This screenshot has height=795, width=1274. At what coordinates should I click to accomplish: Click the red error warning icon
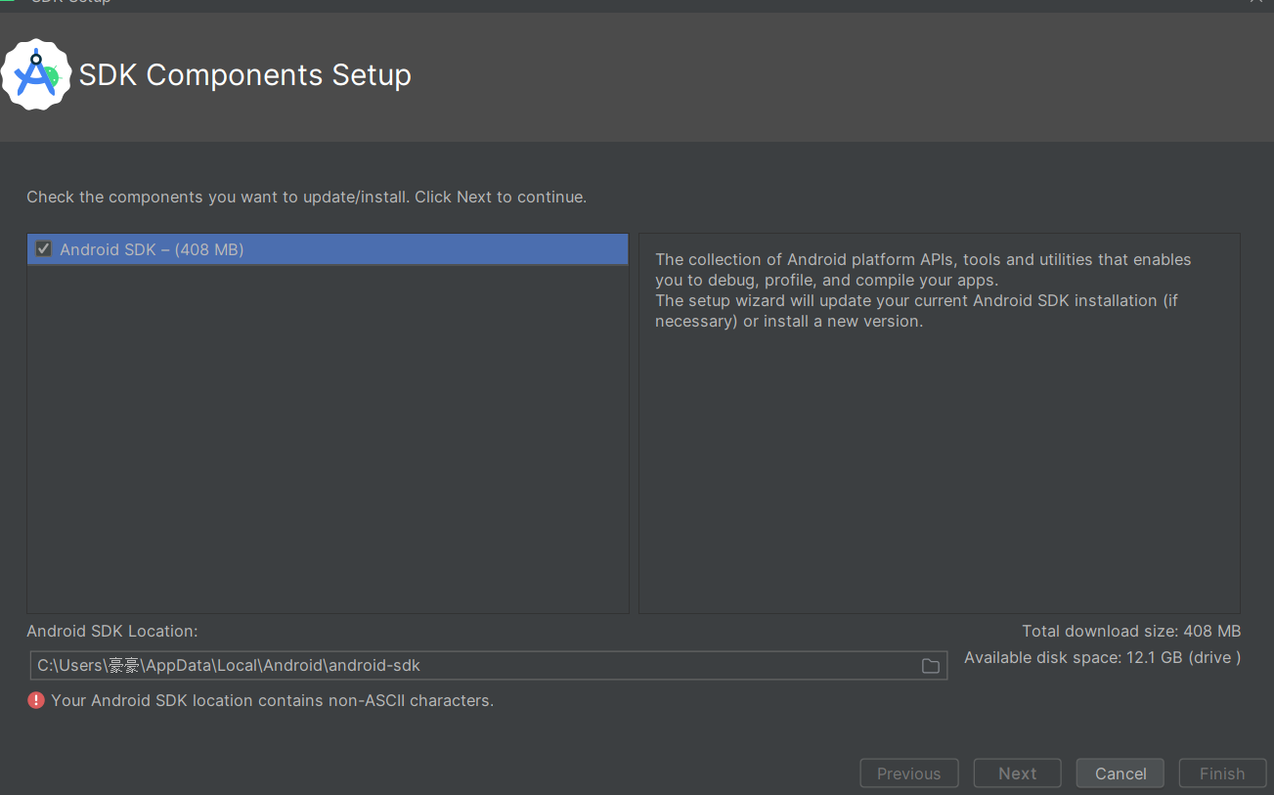pos(36,700)
